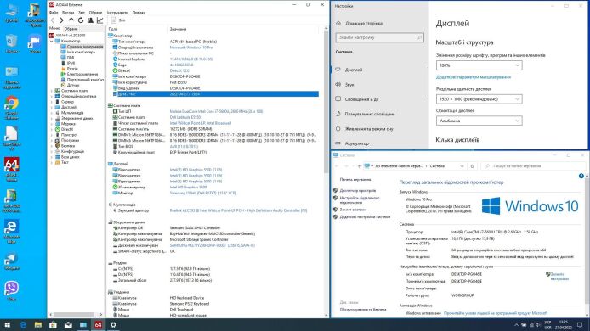Viewport: 590px width, 331px height.
Task: Open Microsoft Store from the taskbar
Action: coord(53,325)
